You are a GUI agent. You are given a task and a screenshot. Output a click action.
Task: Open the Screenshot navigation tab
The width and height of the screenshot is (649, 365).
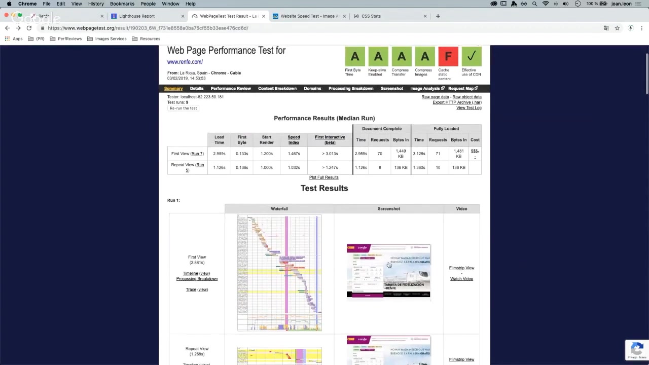click(392, 88)
